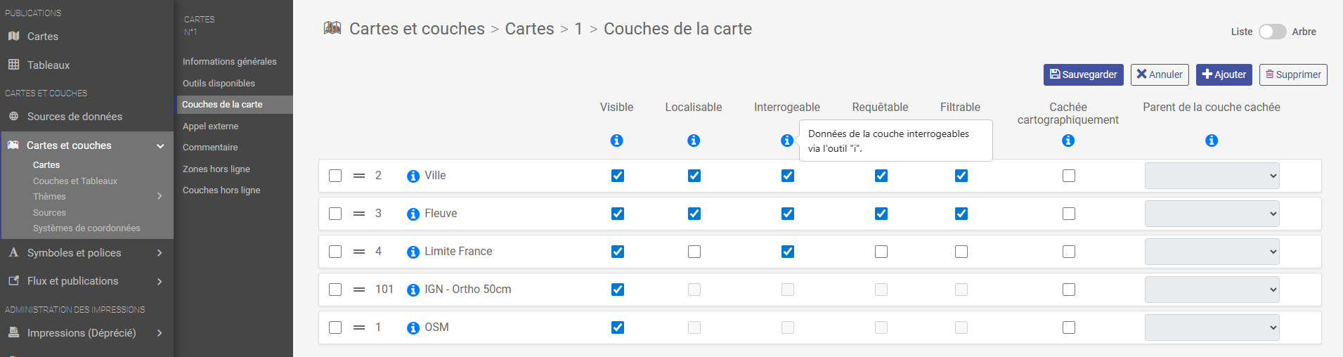Click the info icon under Visible column
This screenshot has width=1343, height=357.
coord(616,141)
